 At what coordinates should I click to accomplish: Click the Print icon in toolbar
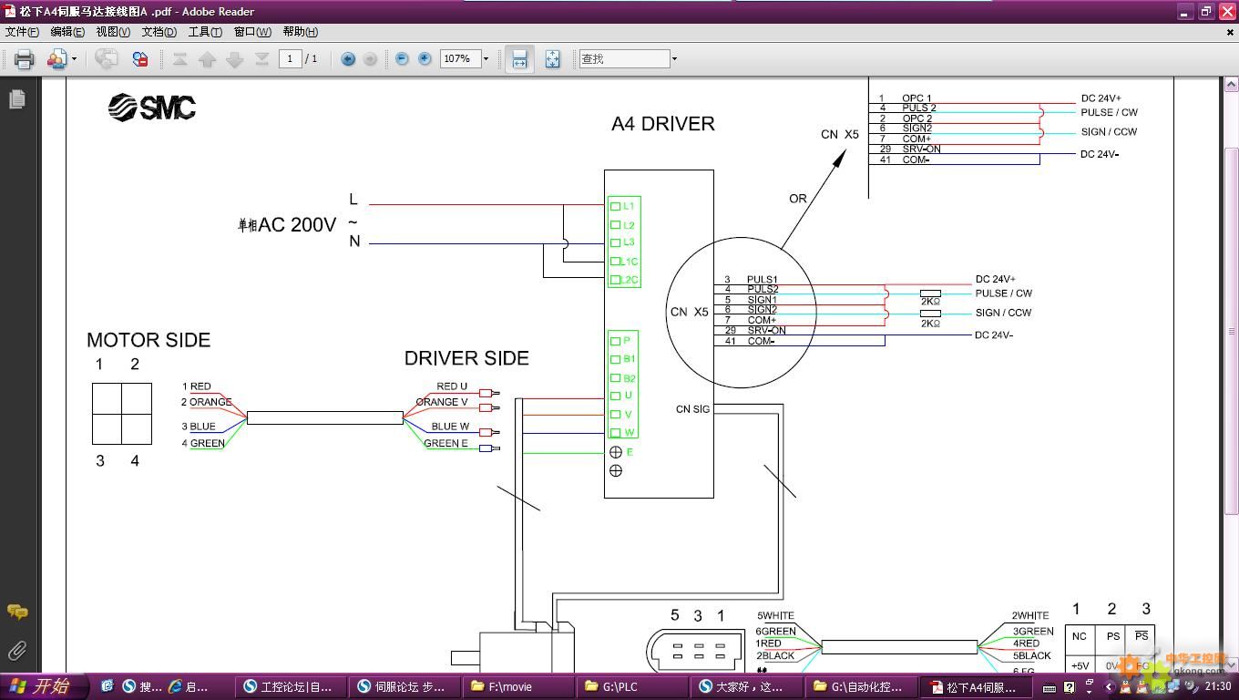click(x=25, y=59)
